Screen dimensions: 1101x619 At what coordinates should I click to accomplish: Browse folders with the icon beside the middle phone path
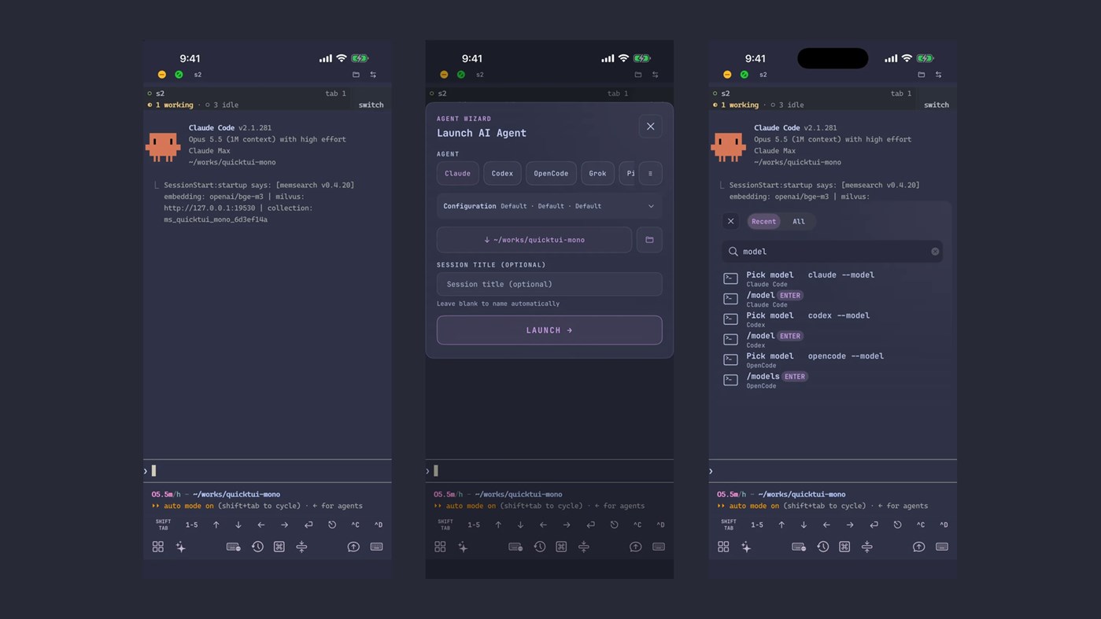pos(649,240)
